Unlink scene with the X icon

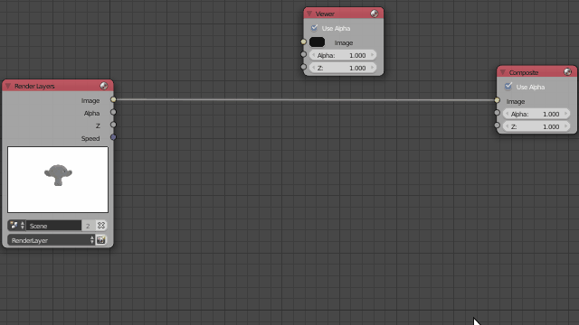click(100, 225)
